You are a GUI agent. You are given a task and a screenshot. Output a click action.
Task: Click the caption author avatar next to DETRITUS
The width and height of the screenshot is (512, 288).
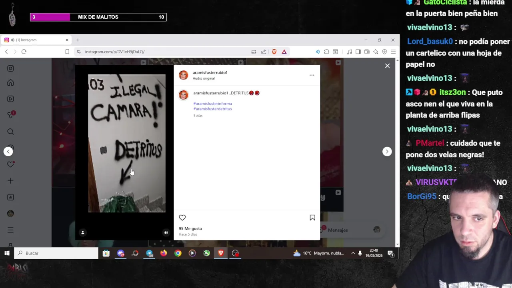point(183,95)
